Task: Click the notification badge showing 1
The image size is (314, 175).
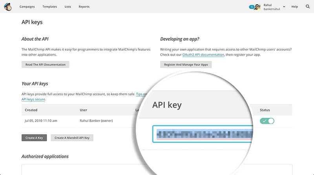Action: (251, 7)
